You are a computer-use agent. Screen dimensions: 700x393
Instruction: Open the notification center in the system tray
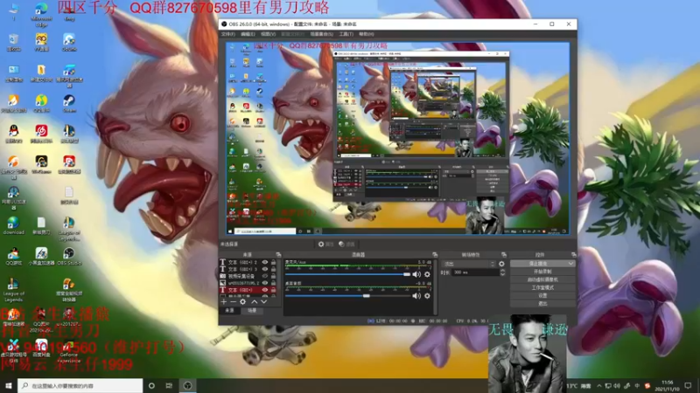coord(688,385)
